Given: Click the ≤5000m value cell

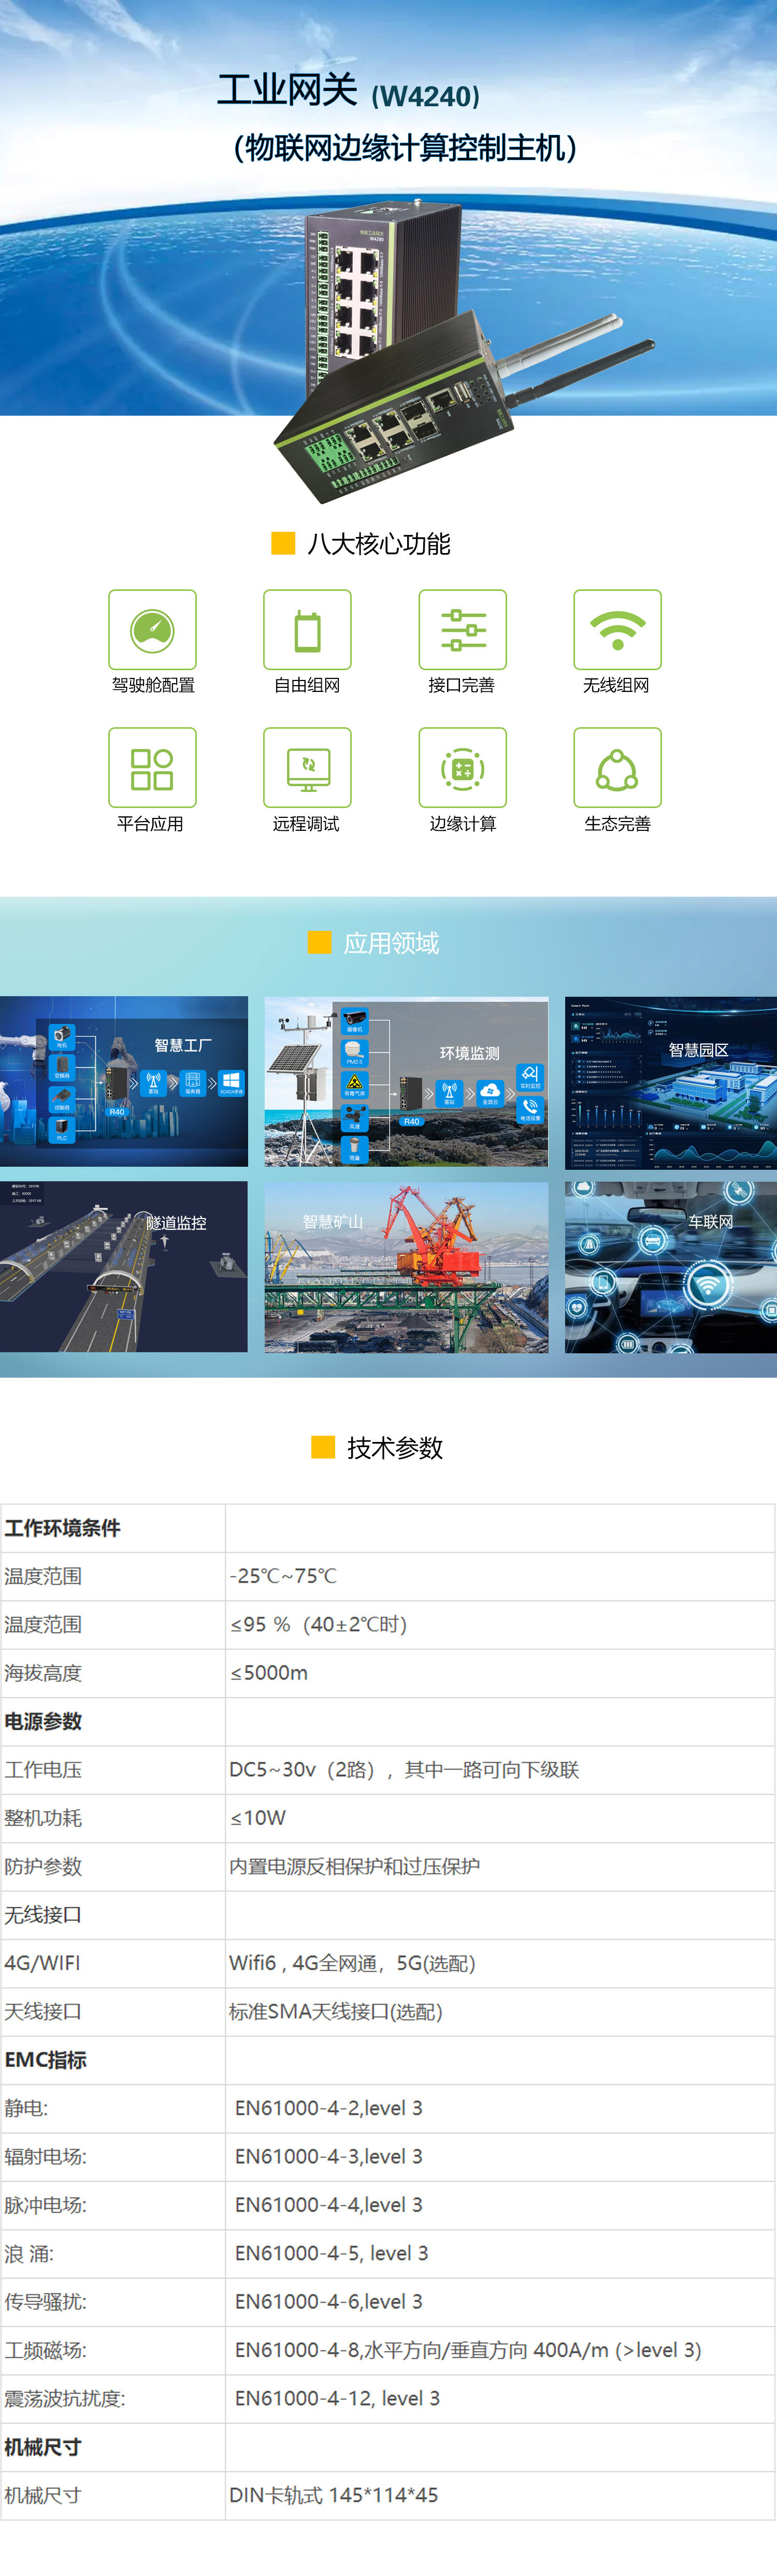Looking at the screenshot, I should pyautogui.click(x=500, y=1673).
